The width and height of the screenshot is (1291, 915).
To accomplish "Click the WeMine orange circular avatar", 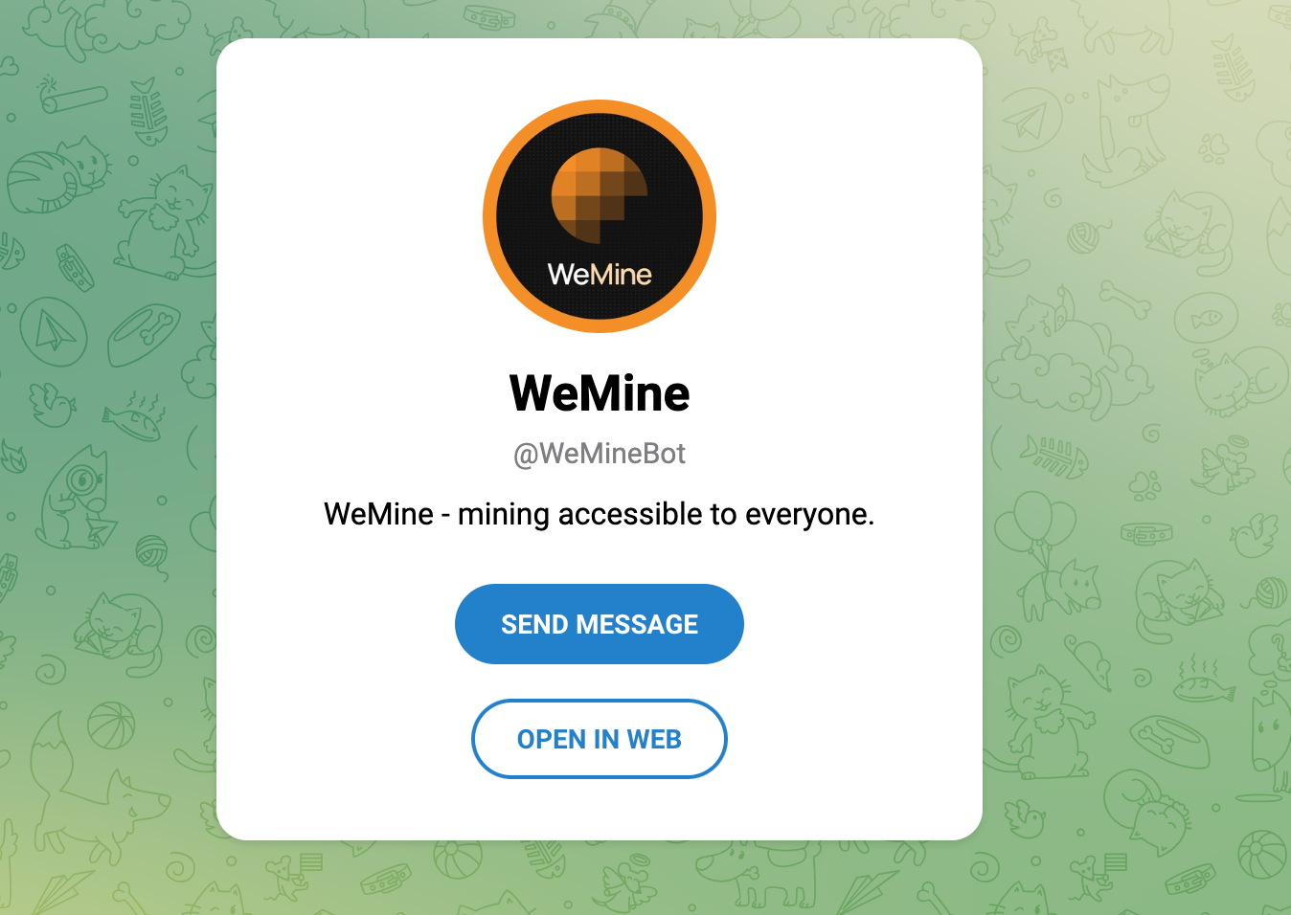I will coord(600,216).
